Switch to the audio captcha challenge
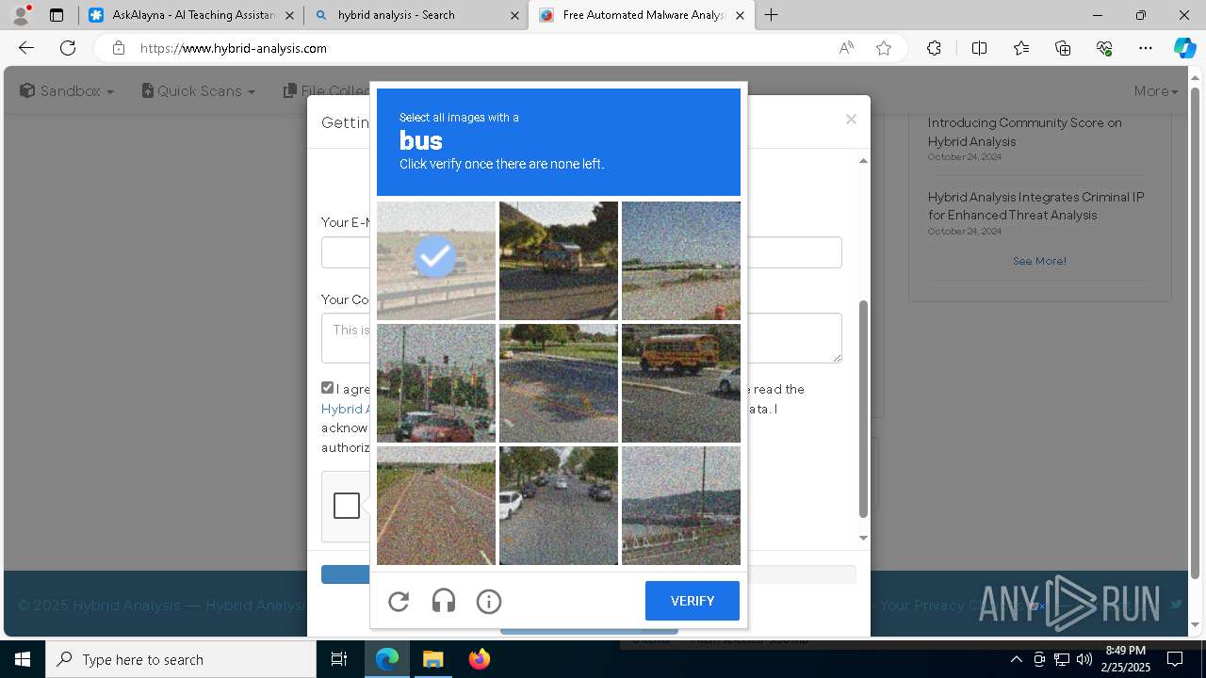Viewport: 1206px width, 678px height. coord(444,601)
